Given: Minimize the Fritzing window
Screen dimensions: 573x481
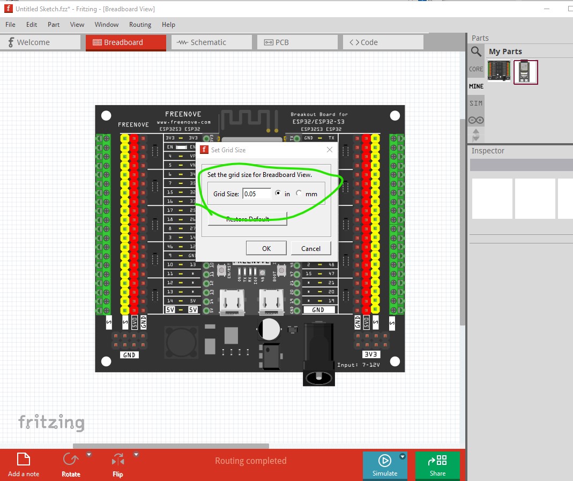Looking at the screenshot, I should click(547, 9).
